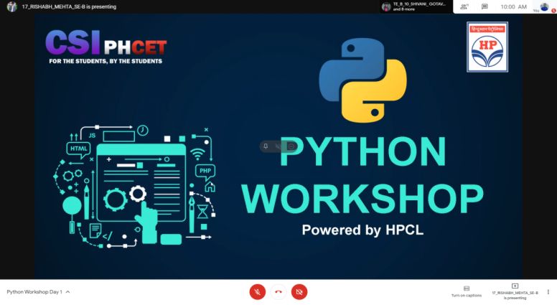Open the three-dot more options menu

[548, 292]
